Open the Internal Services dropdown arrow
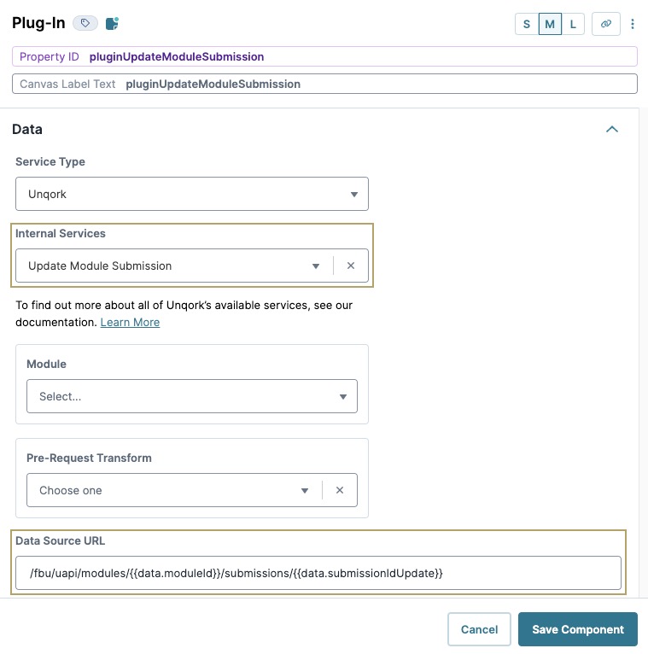 pyautogui.click(x=316, y=266)
